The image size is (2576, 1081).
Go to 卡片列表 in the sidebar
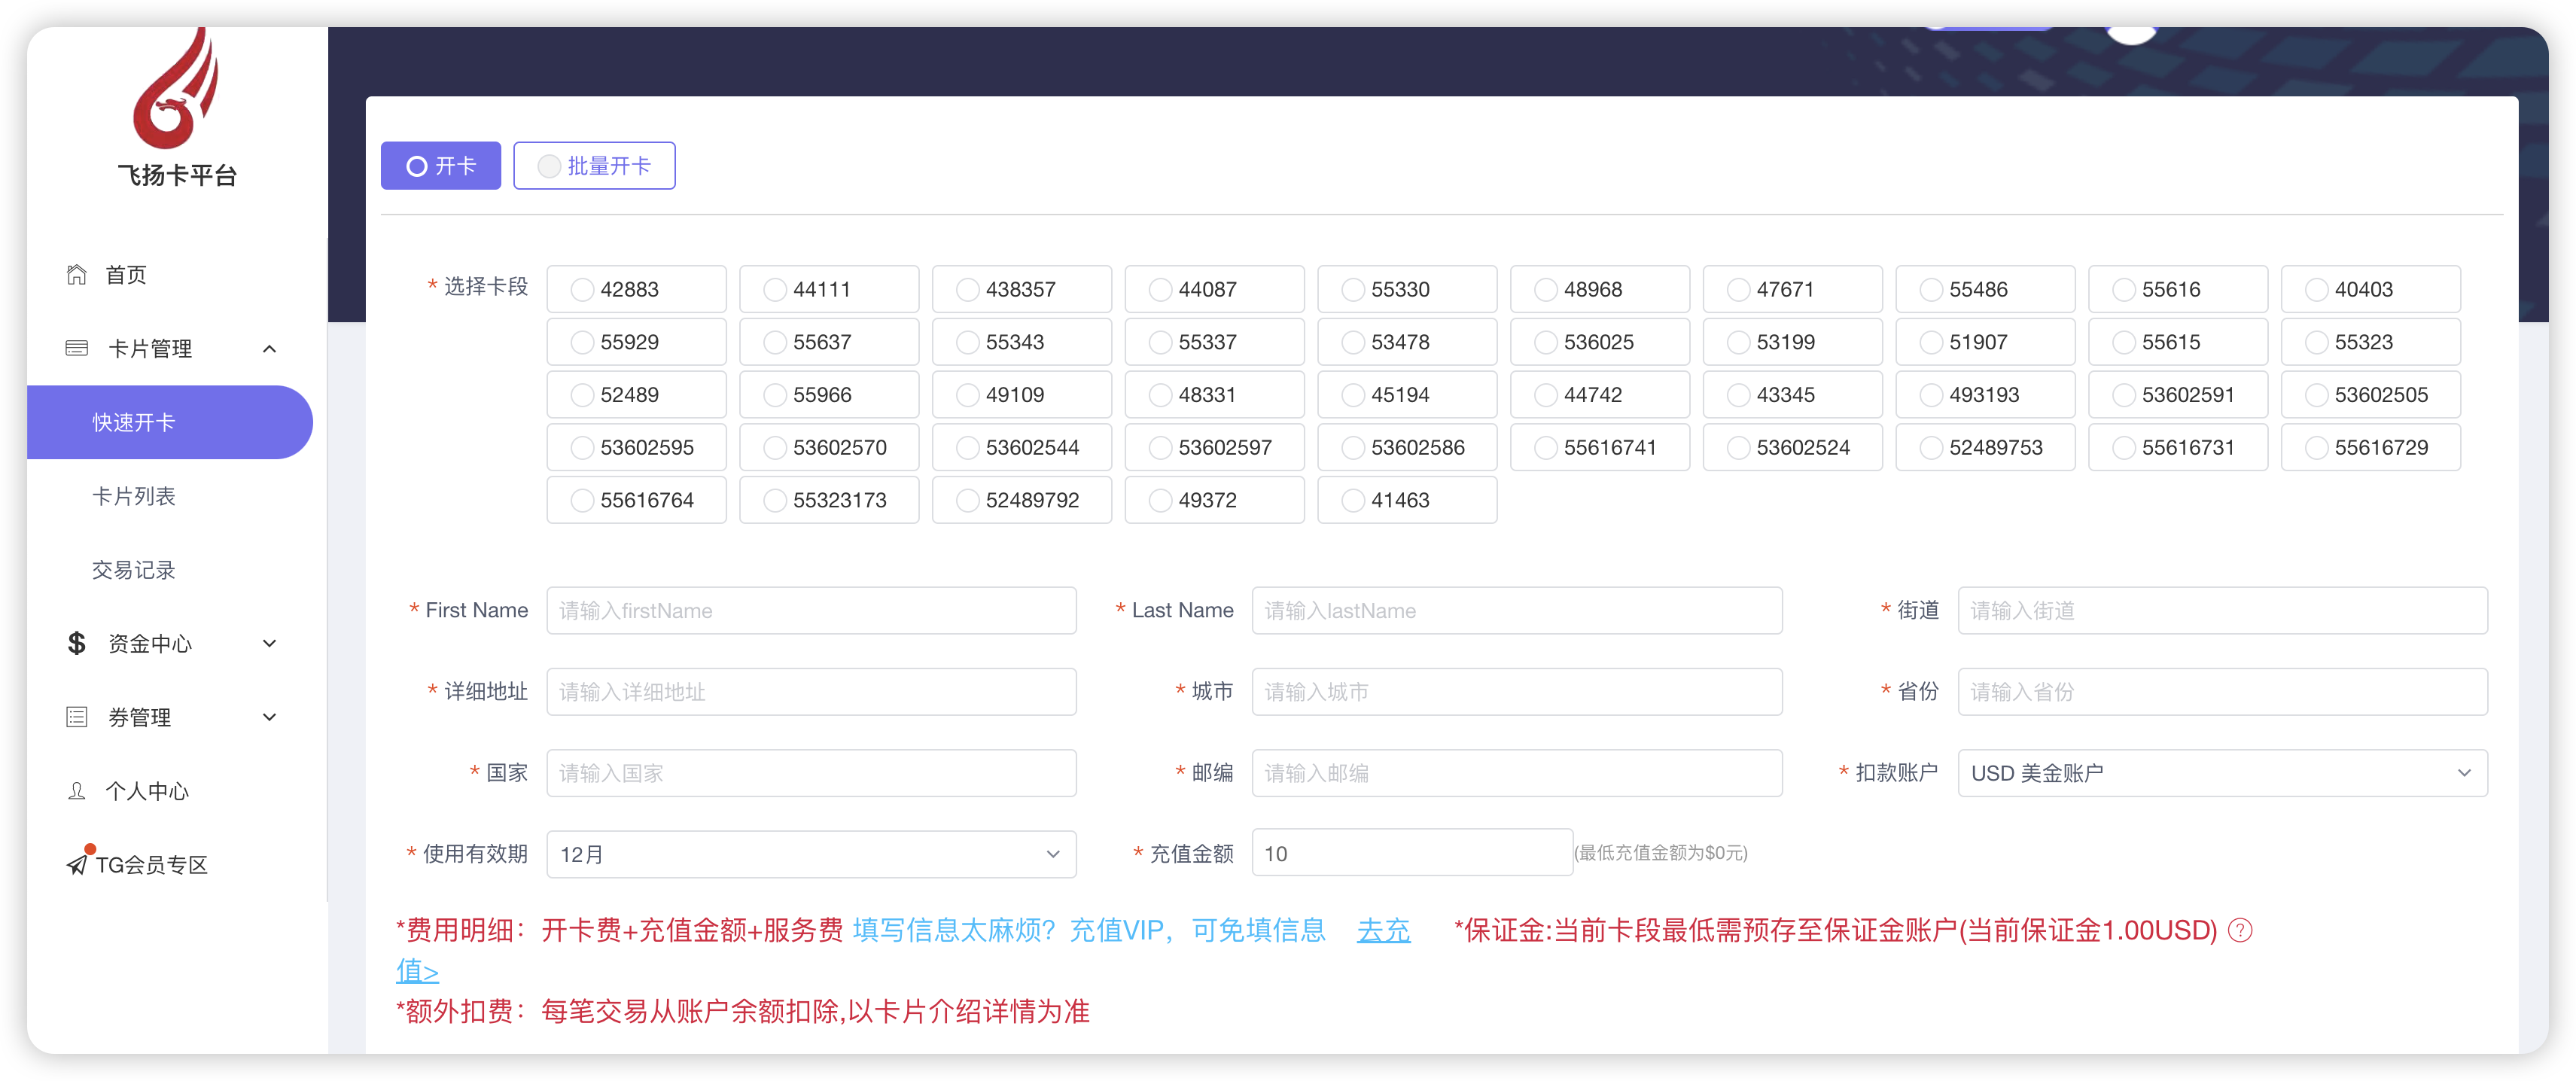[x=133, y=496]
